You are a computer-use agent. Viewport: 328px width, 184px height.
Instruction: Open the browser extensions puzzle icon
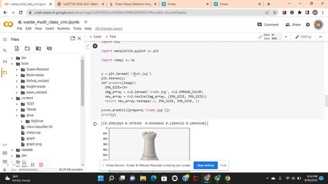[299, 12]
